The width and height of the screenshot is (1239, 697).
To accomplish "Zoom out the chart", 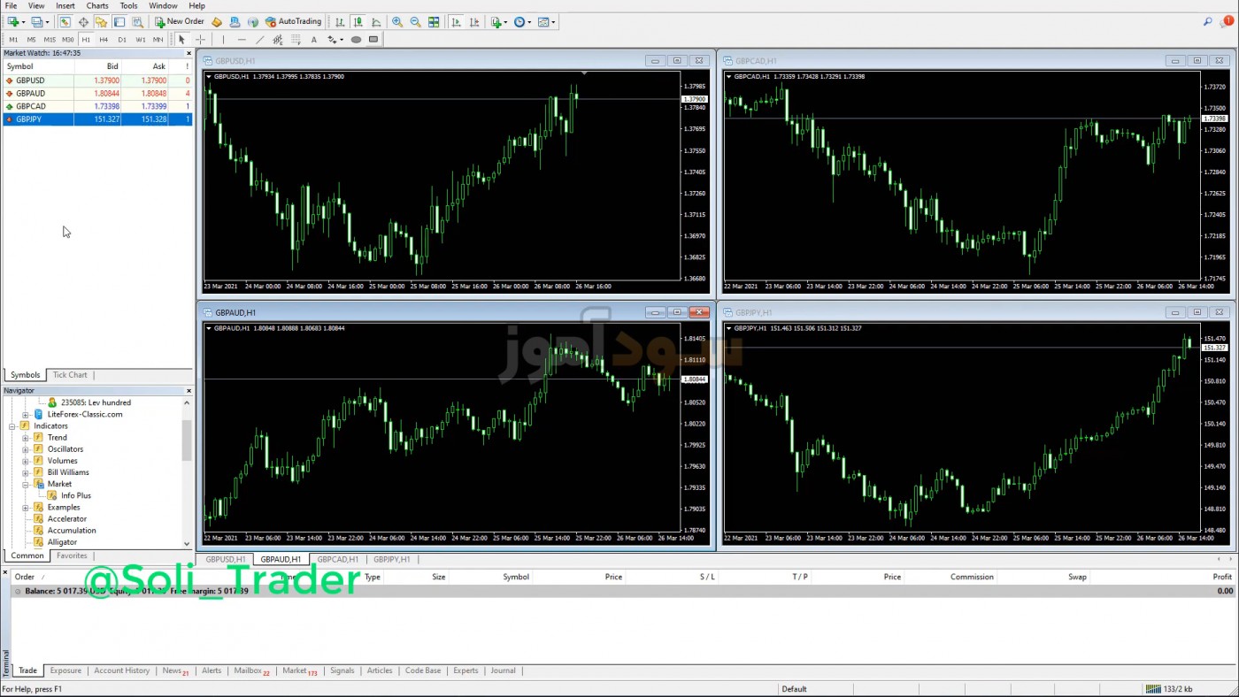I will [415, 21].
